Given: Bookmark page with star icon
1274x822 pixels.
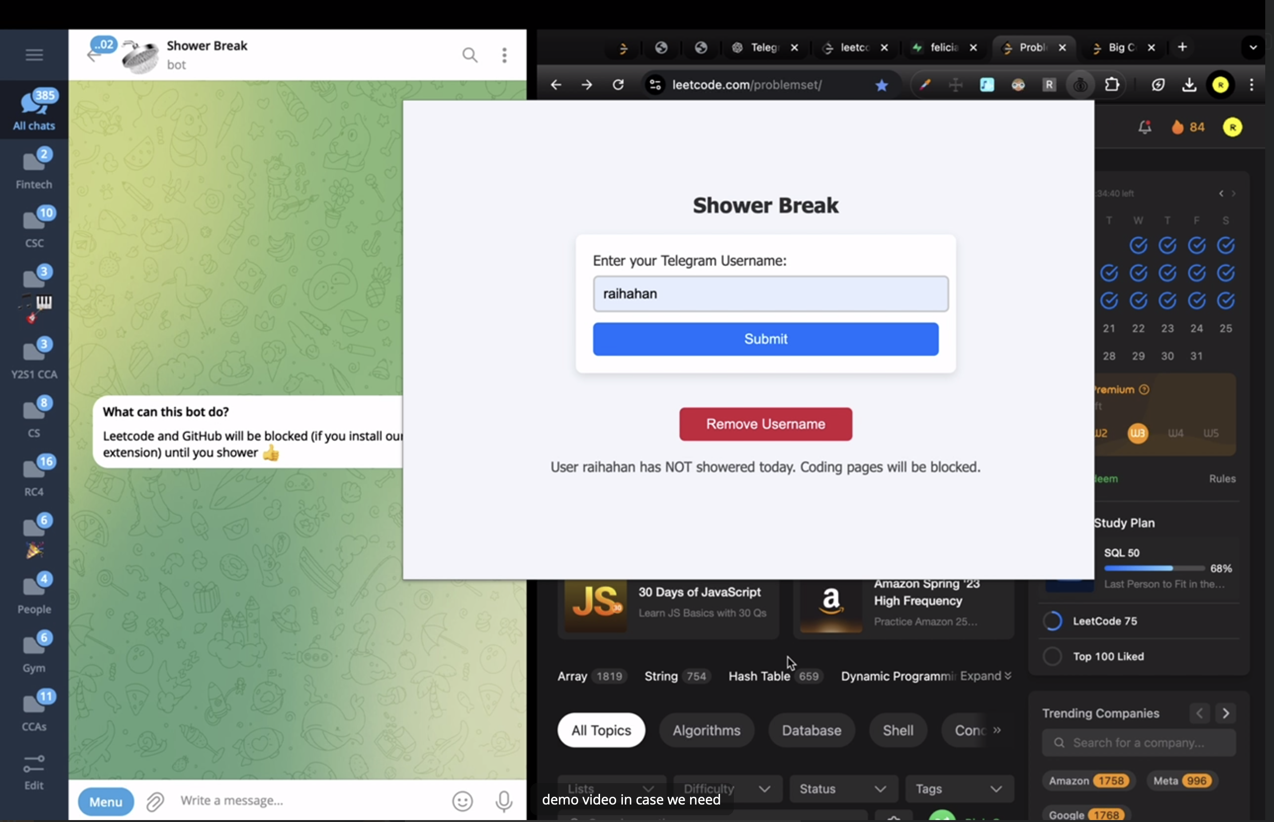Looking at the screenshot, I should click(x=882, y=85).
